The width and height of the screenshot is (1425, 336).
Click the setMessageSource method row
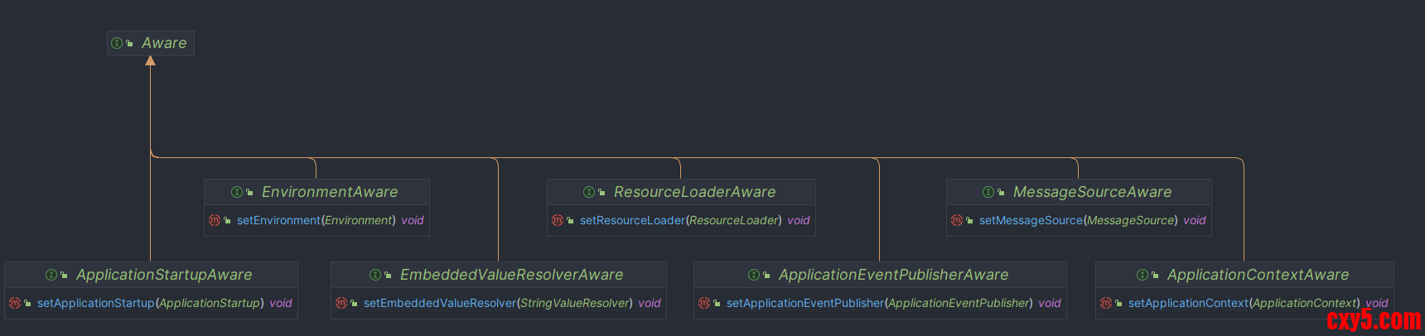(1092, 220)
